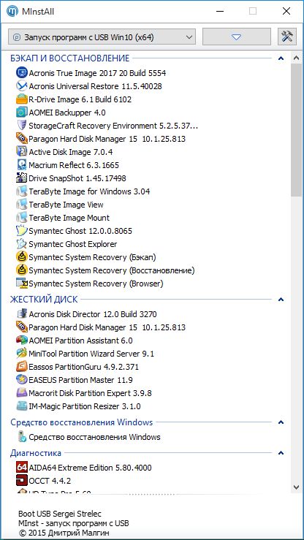Click the MInstAll title bar app icon
The height and width of the screenshot is (540, 304).
point(12,11)
